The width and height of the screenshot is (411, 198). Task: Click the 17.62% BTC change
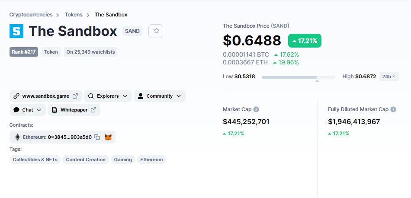pos(286,54)
